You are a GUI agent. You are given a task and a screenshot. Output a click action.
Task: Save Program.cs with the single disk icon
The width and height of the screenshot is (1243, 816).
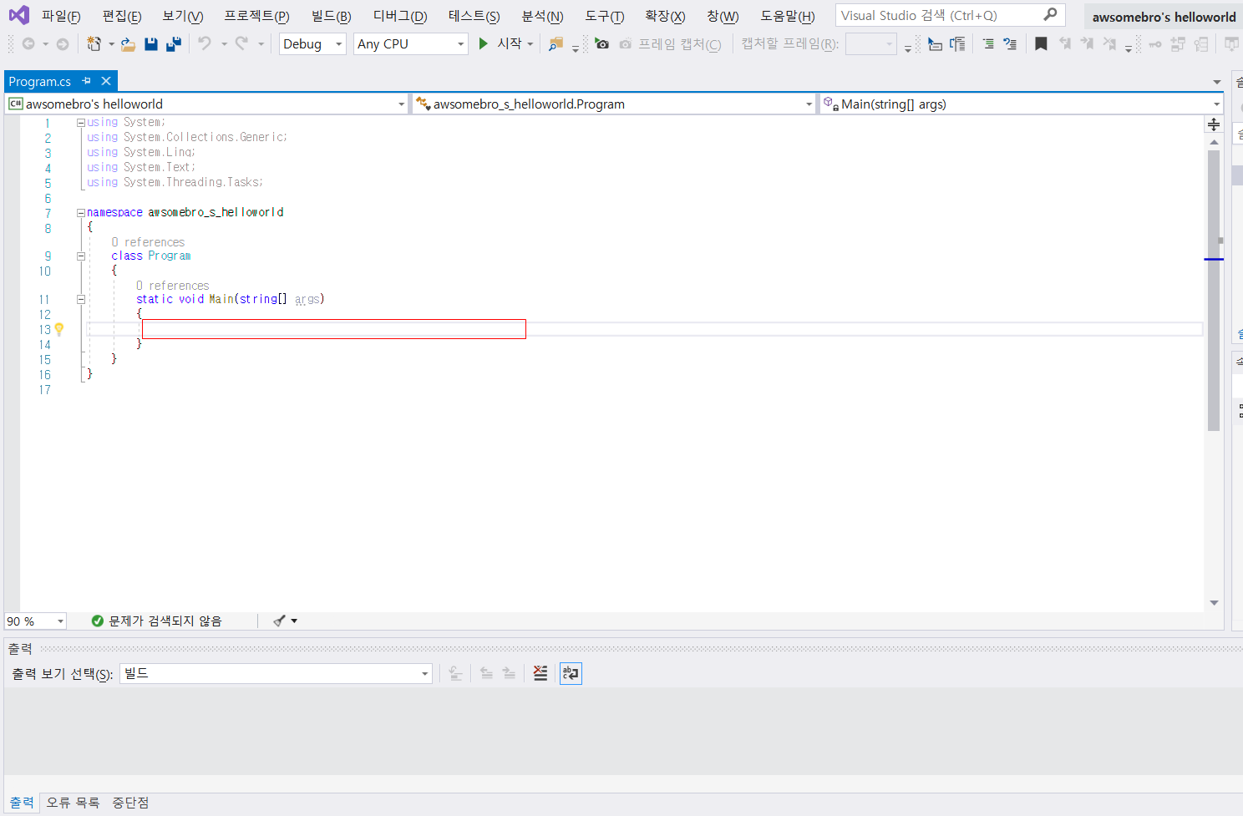(x=151, y=43)
